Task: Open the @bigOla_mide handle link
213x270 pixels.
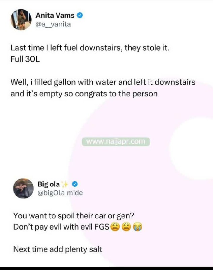Action: [x=60, y=193]
